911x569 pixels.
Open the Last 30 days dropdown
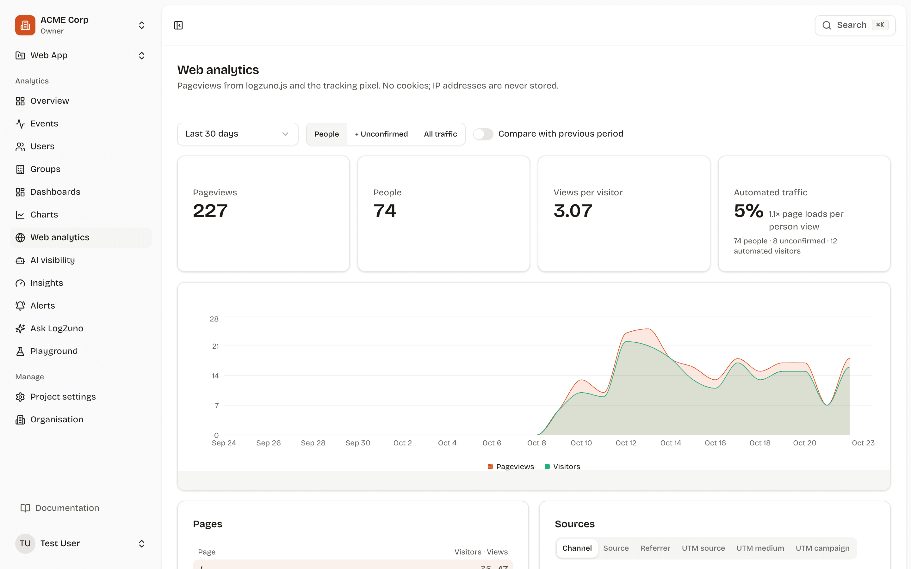238,134
